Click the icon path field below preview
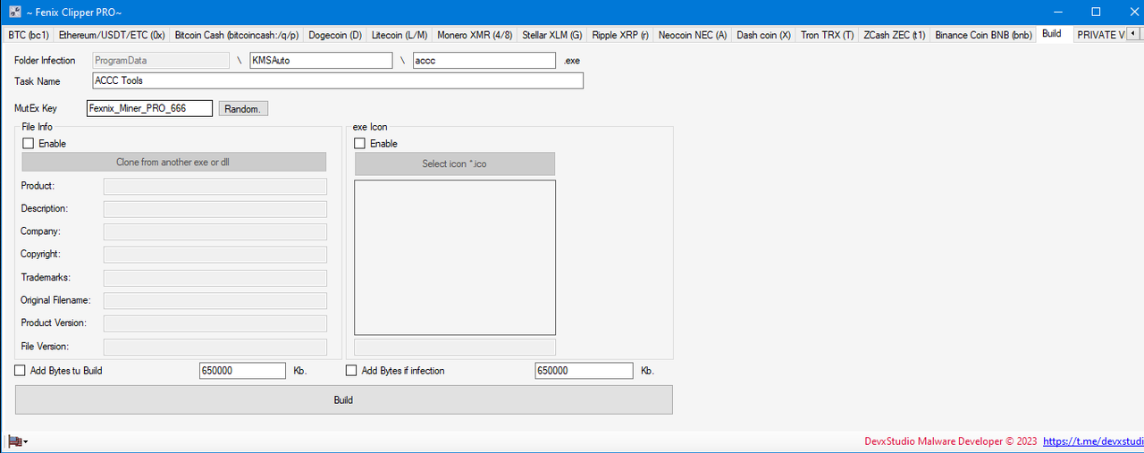Image resolution: width=1144 pixels, height=453 pixels. click(455, 347)
